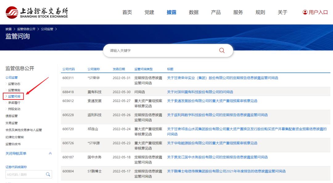This screenshot has height=183, width=333.
Task: Open the 党建 section
Action: [x=149, y=12]
